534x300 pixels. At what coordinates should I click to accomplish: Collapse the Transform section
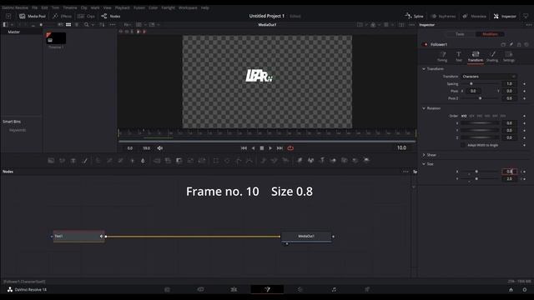[424, 68]
